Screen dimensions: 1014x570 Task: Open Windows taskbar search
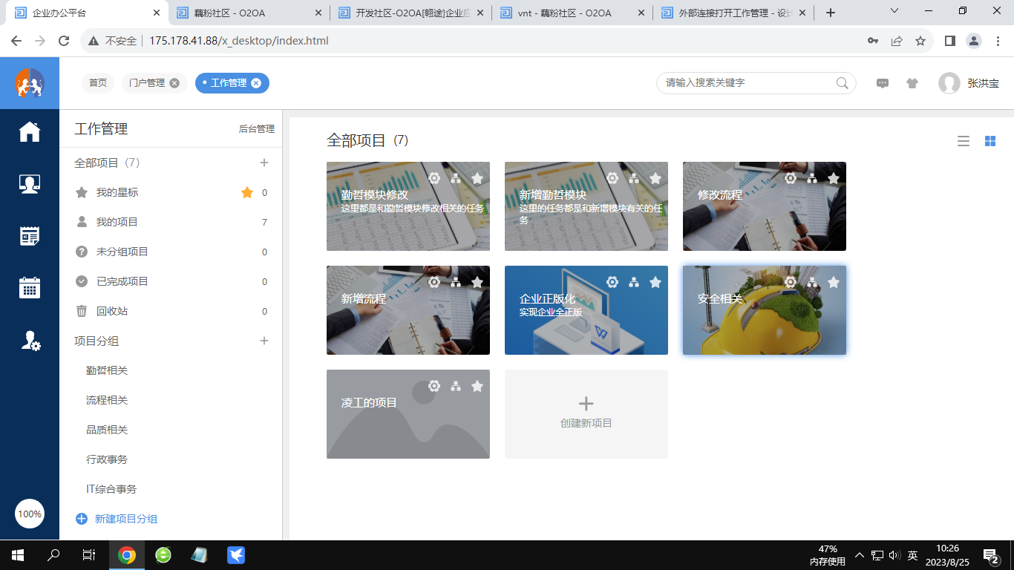(54, 555)
